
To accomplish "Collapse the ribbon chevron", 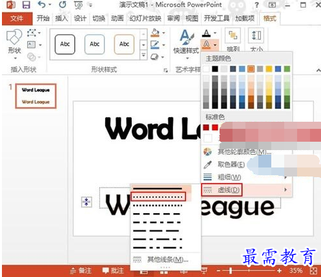I will [318, 70].
